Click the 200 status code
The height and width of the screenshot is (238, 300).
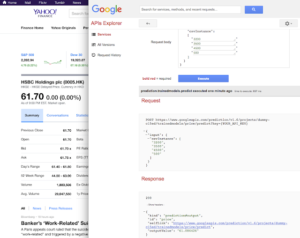[149, 198]
